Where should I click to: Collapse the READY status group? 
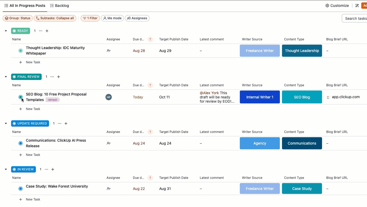pos(6,31)
